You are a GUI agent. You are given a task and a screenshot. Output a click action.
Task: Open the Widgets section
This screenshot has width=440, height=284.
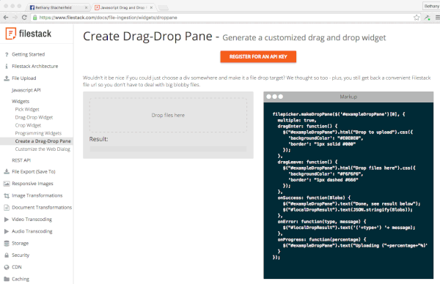[21, 102]
